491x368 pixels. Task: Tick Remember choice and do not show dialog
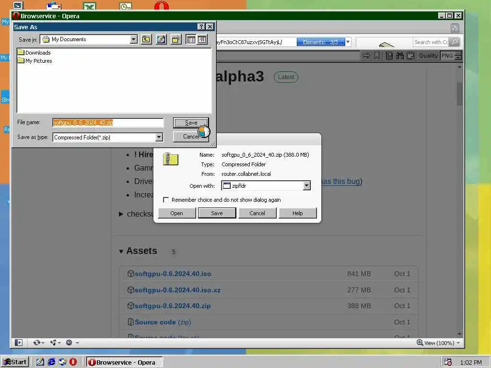click(x=166, y=200)
